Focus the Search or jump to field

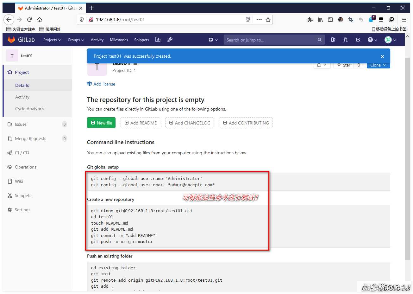[274, 40]
